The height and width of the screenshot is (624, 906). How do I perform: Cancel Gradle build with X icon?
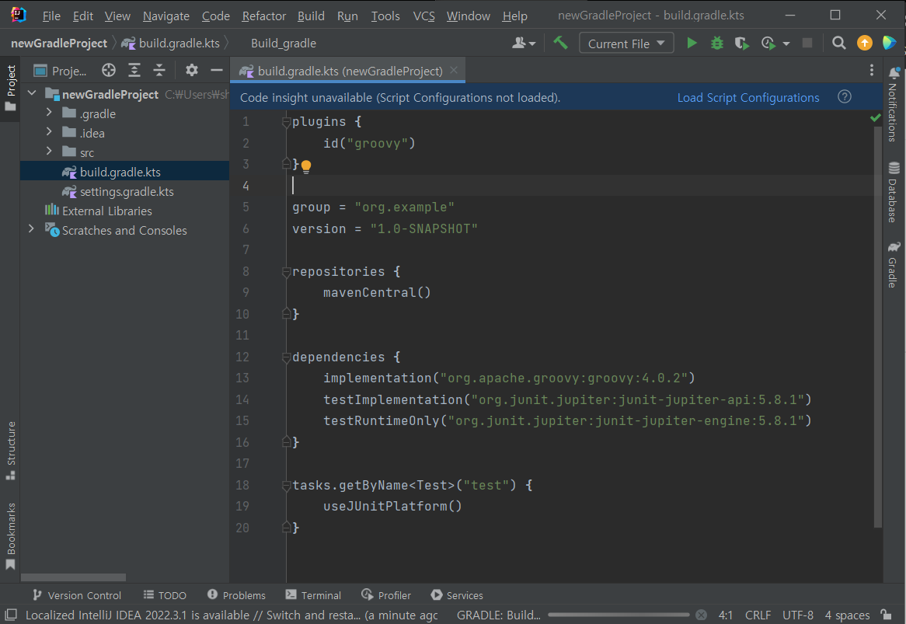point(701,615)
